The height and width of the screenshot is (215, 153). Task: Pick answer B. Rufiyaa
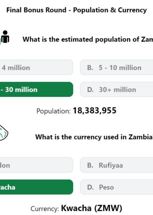116,165
